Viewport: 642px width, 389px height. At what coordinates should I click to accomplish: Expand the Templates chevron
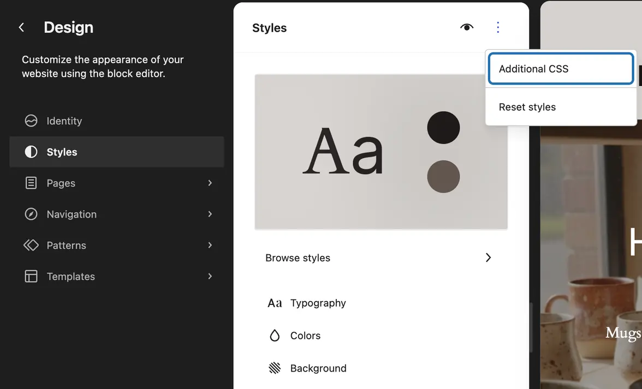[210, 276]
